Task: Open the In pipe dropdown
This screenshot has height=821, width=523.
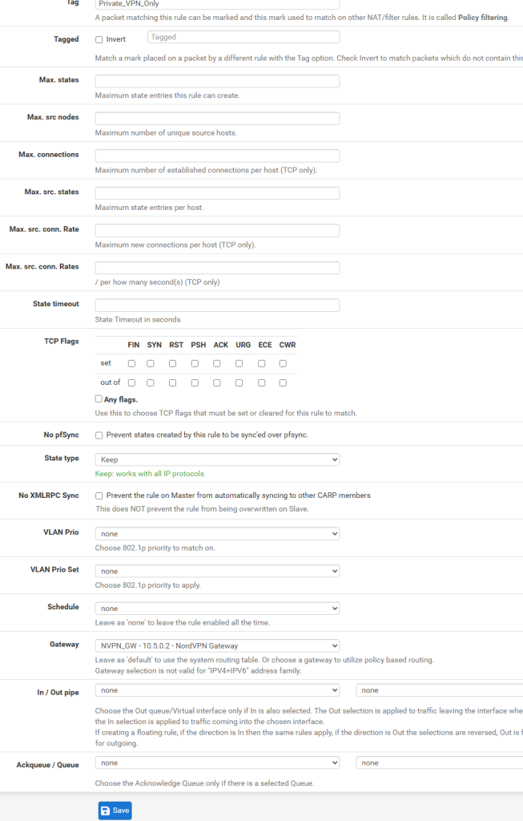Action: tap(217, 690)
